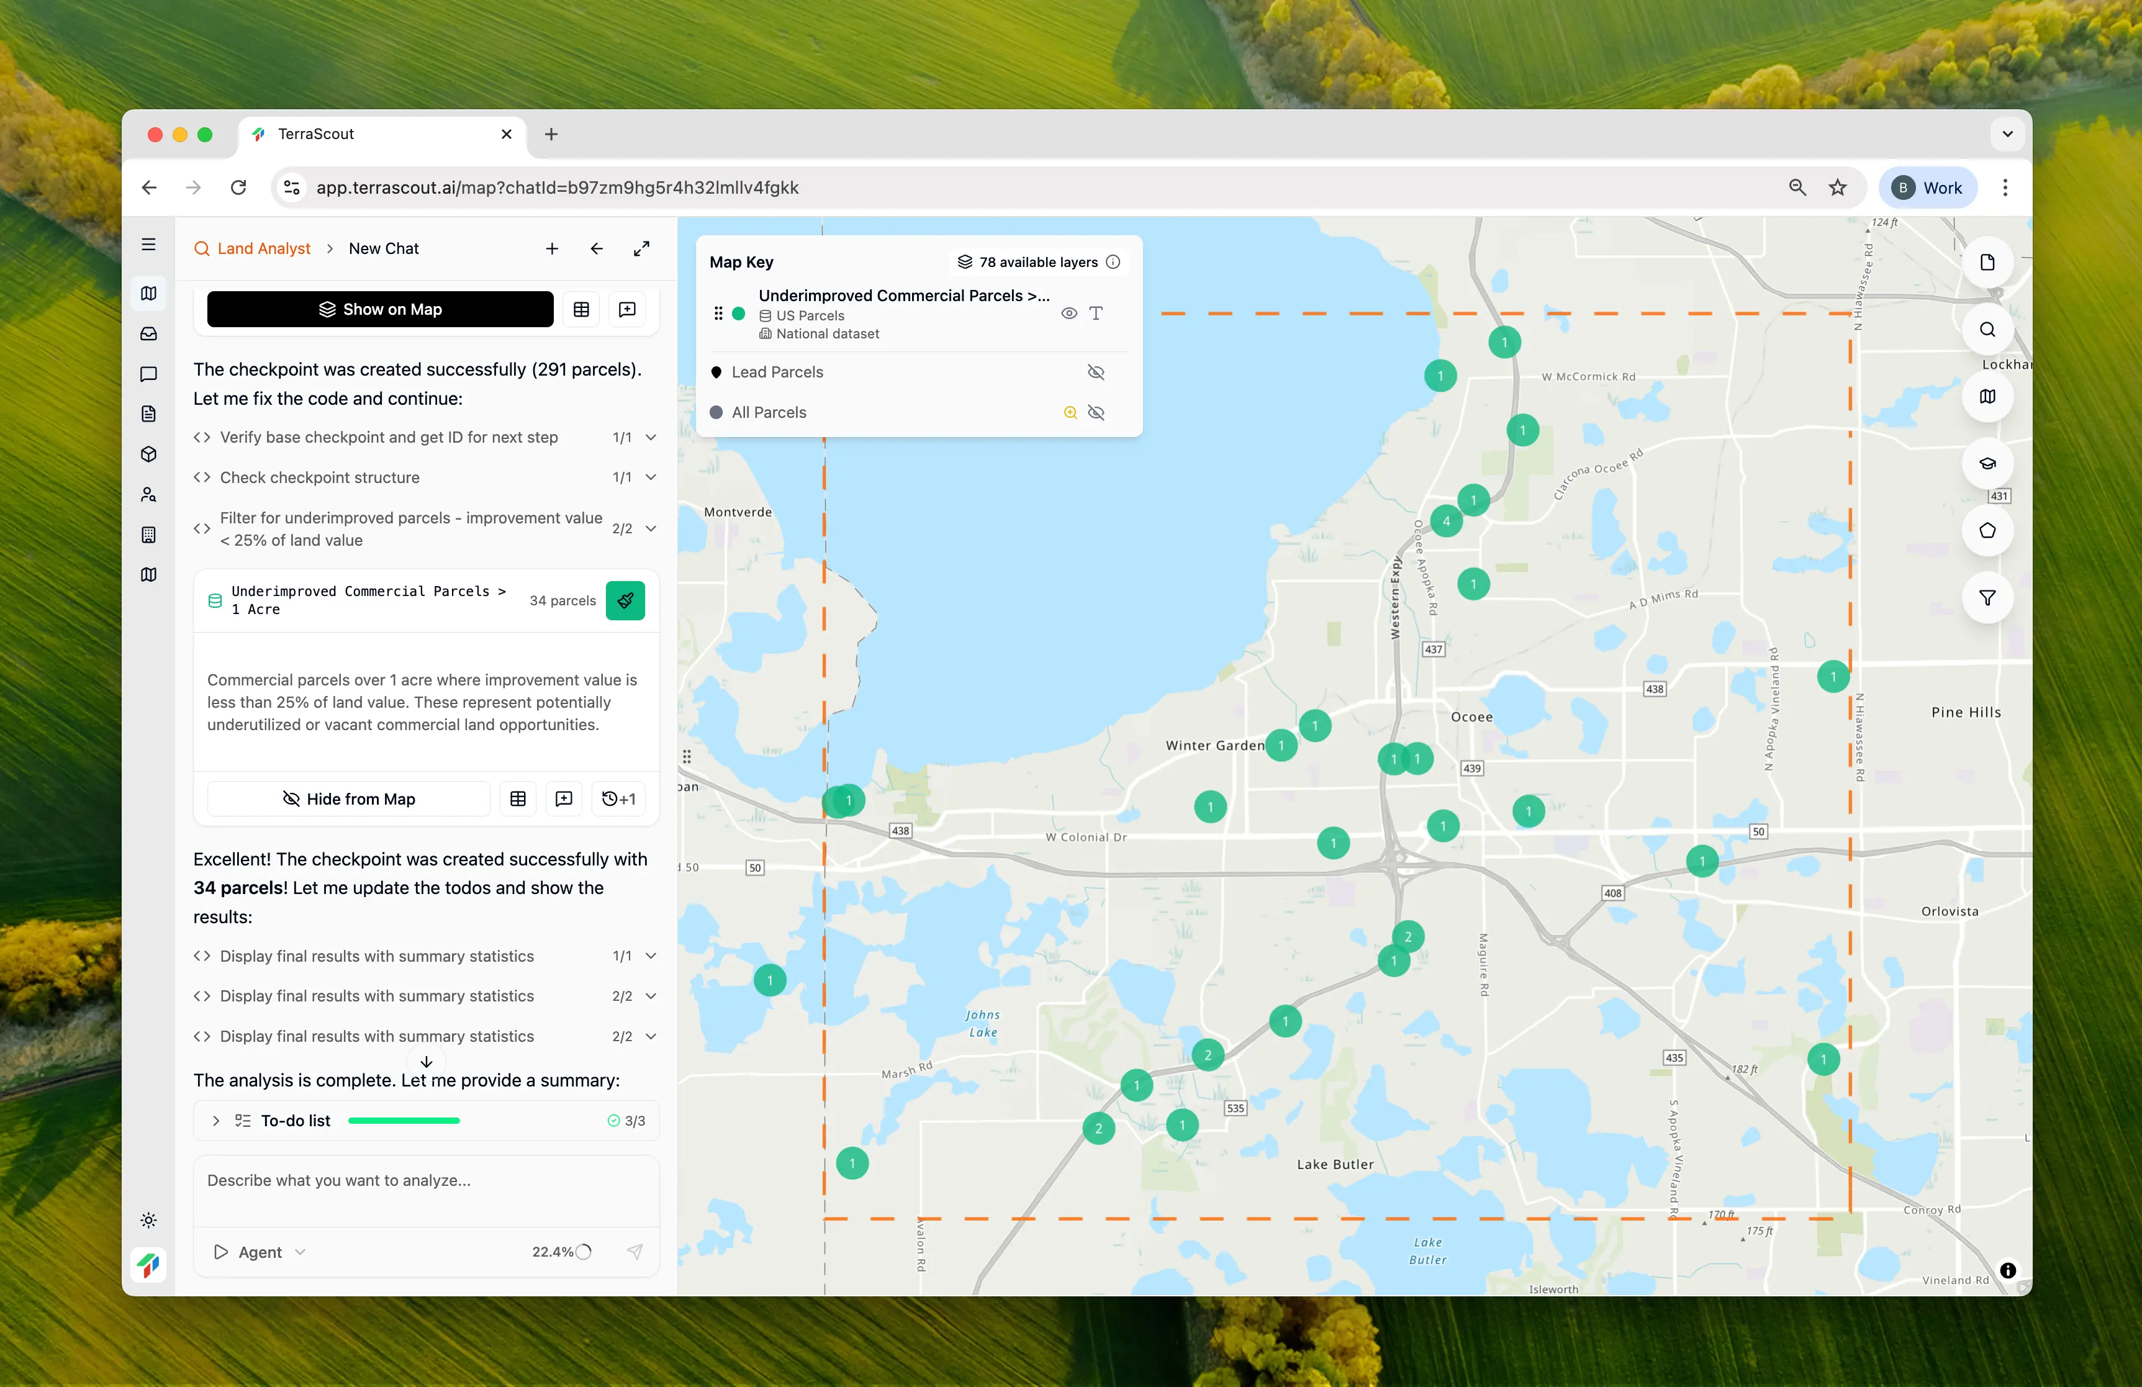Expand the chat panel to fullscreen
The image size is (2142, 1387).
(x=641, y=248)
